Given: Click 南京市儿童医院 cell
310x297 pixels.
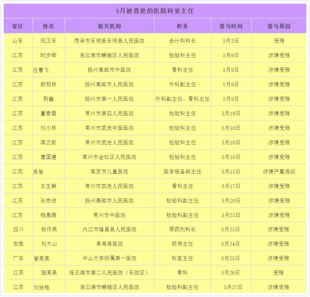Looking at the screenshot, I should point(109,172).
